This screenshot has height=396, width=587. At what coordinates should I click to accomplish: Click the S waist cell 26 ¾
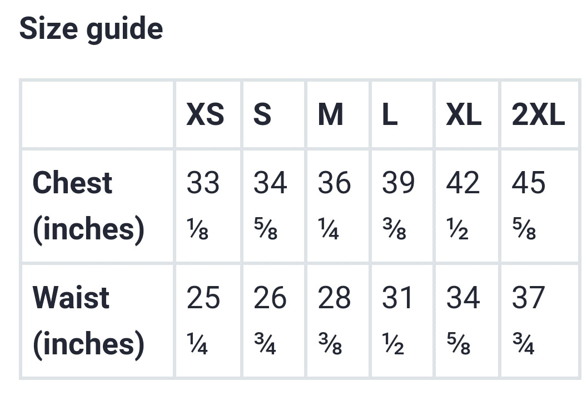point(270,320)
